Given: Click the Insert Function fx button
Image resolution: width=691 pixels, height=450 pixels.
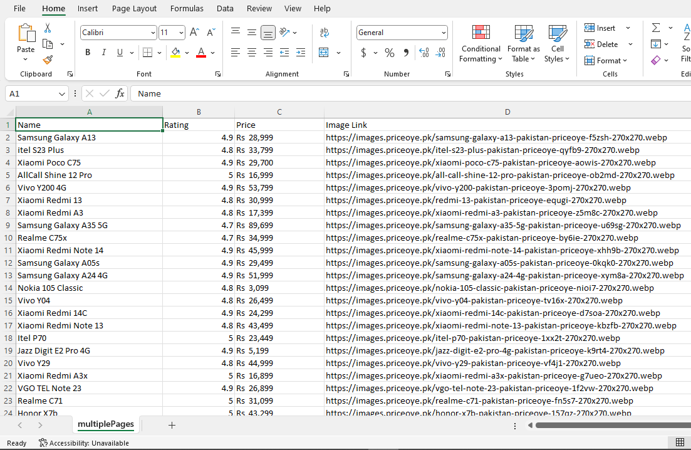Looking at the screenshot, I should pyautogui.click(x=120, y=93).
